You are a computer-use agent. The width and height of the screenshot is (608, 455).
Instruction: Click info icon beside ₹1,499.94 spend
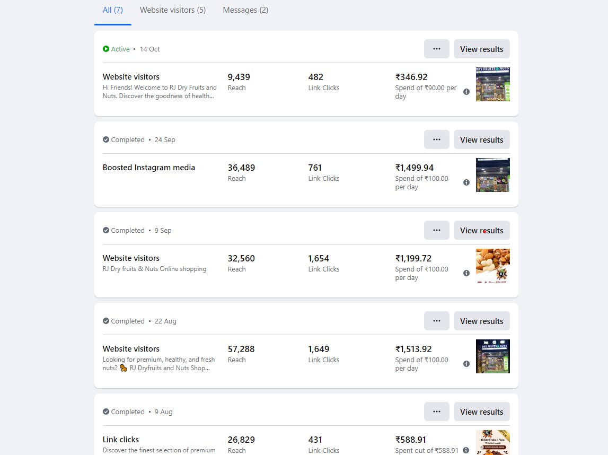(x=466, y=182)
